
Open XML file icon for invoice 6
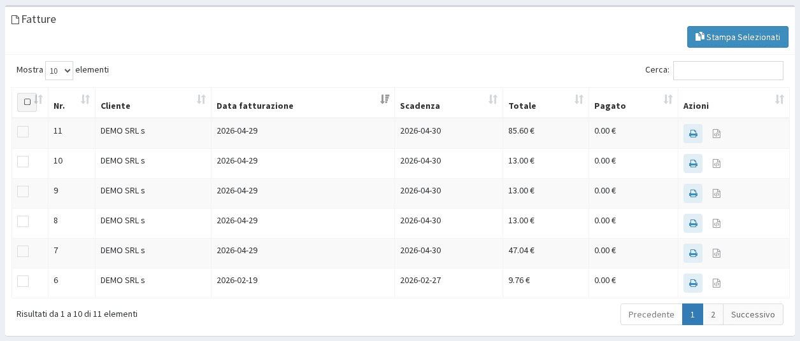pos(717,283)
